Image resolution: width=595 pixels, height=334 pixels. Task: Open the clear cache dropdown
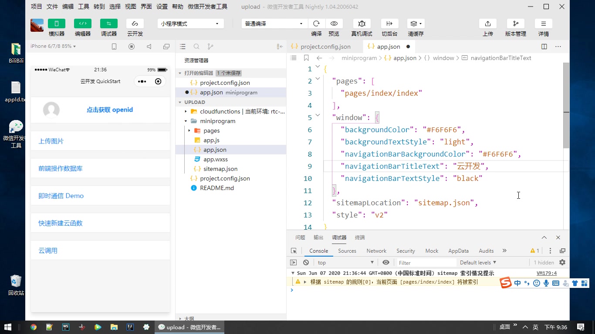[x=416, y=23]
